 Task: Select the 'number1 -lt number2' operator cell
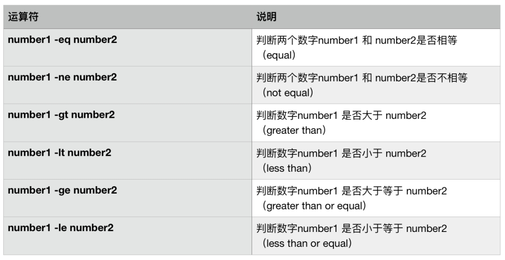tap(59, 152)
